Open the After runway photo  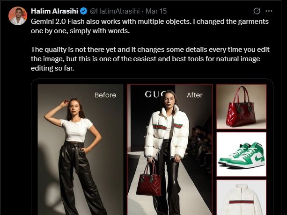(x=169, y=150)
